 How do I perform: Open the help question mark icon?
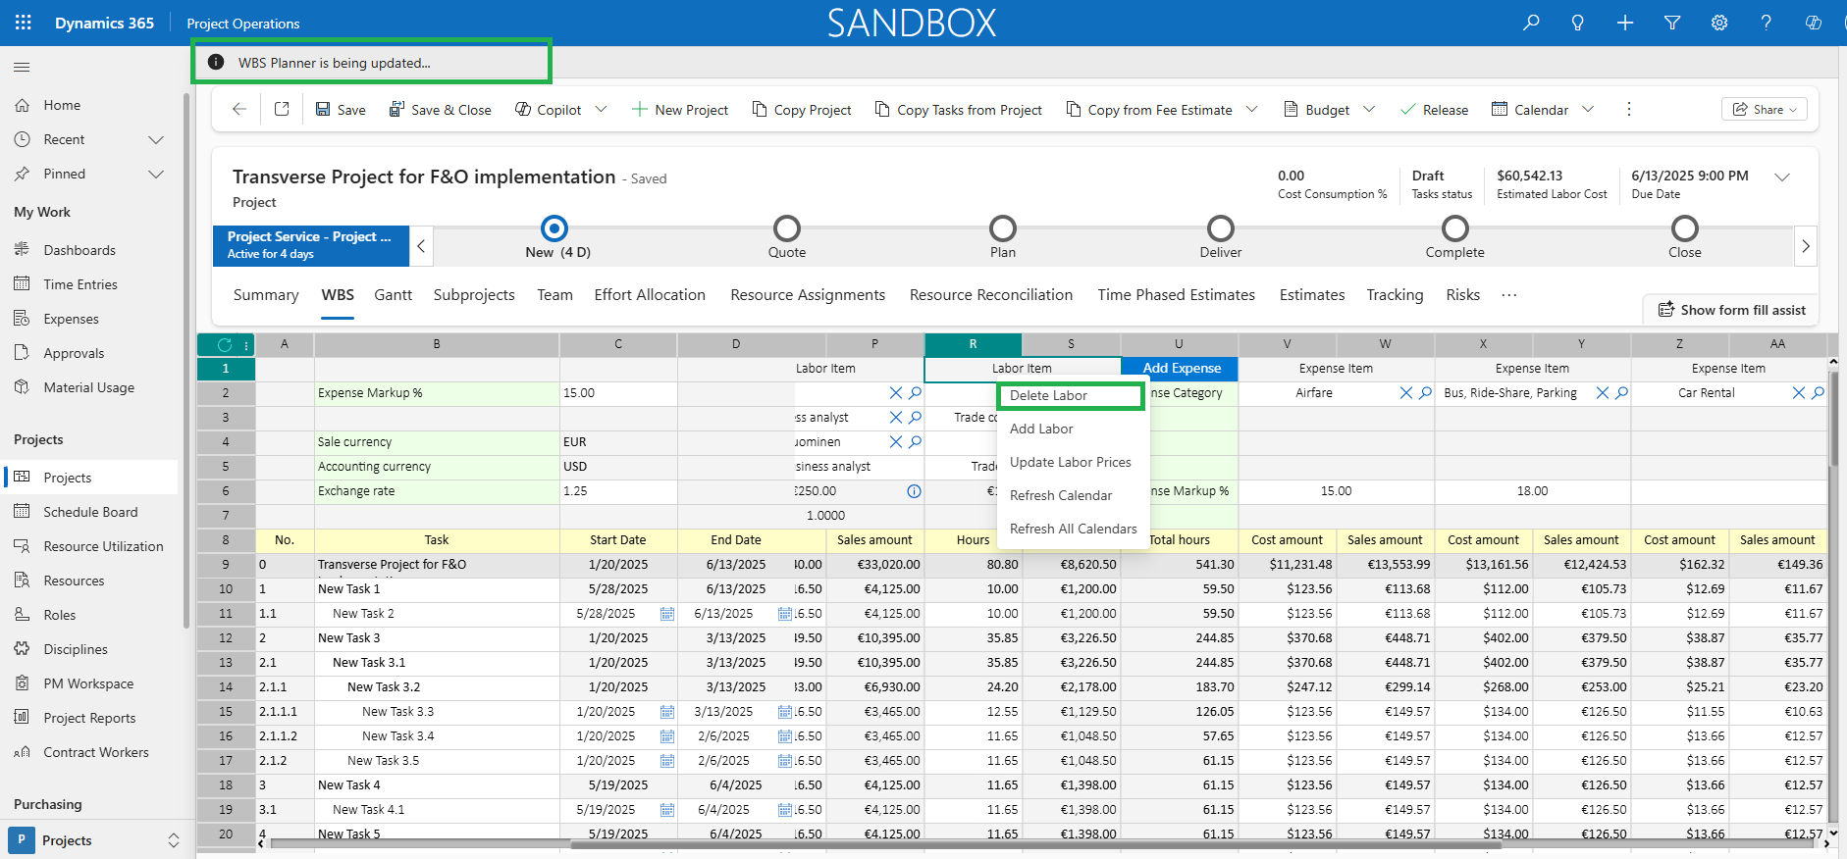(x=1767, y=23)
